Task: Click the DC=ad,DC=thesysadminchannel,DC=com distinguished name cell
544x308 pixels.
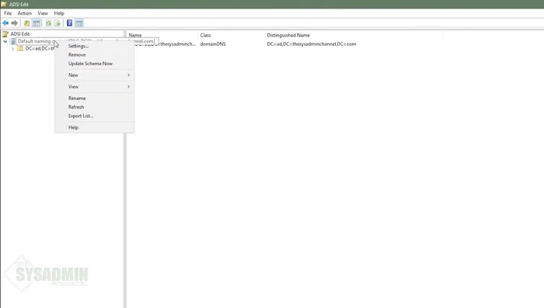Action: pos(311,44)
